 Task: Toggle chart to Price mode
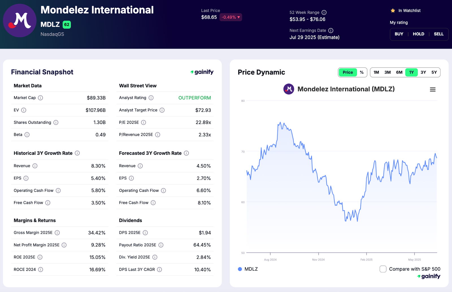coord(348,72)
